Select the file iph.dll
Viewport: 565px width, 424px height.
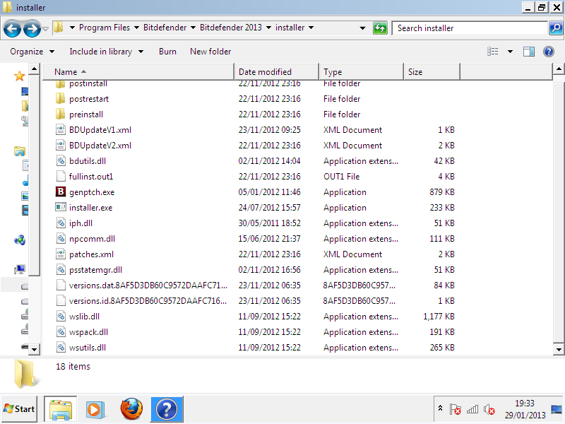pos(81,223)
